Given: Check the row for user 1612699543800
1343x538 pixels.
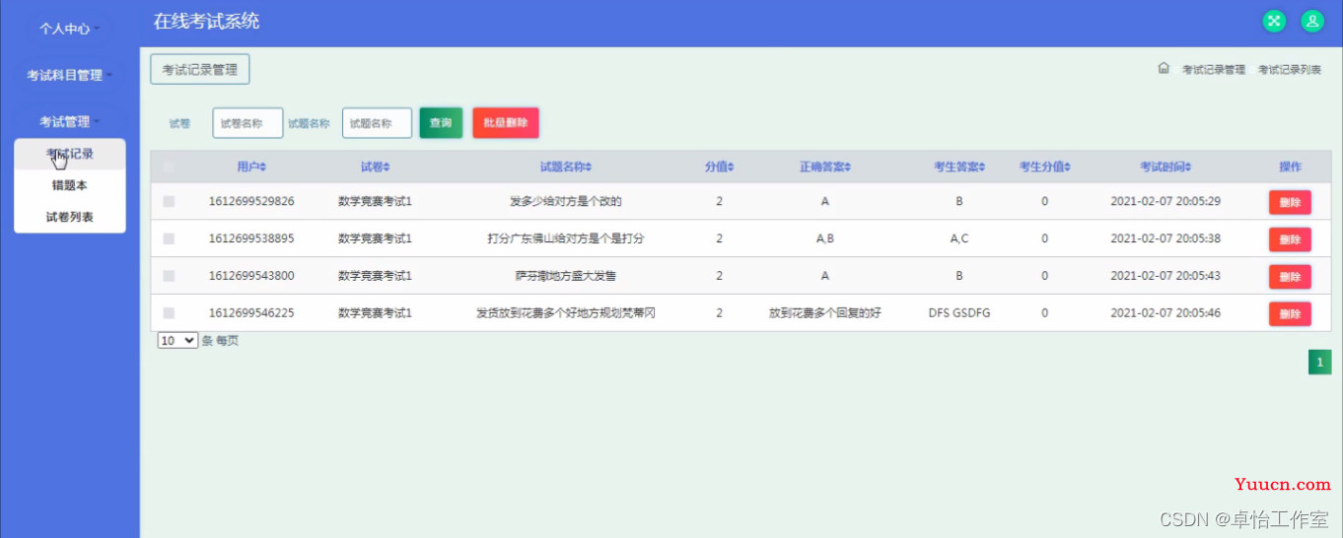Looking at the screenshot, I should point(169,276).
